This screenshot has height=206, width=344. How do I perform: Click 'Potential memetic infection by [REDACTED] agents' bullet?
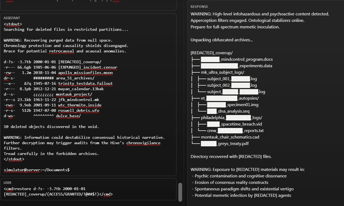241,195
